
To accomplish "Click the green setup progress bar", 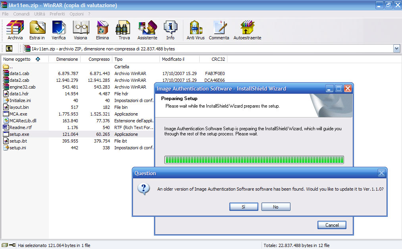I will [x=254, y=160].
